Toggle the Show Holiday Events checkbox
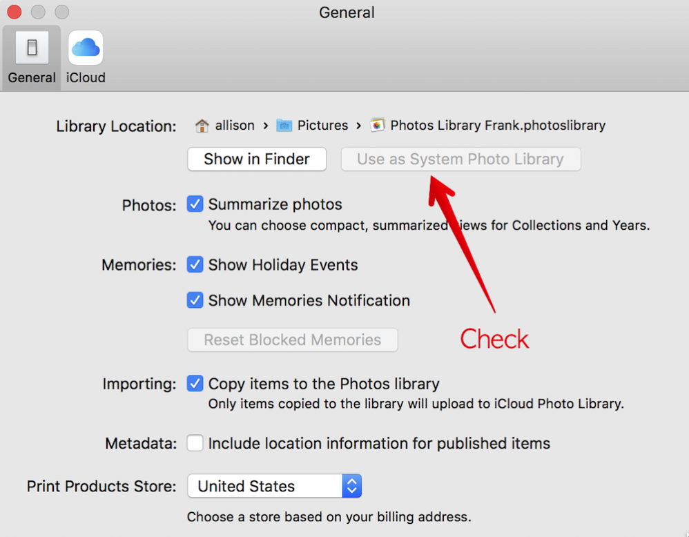Screen dimensions: 689x537 point(195,265)
